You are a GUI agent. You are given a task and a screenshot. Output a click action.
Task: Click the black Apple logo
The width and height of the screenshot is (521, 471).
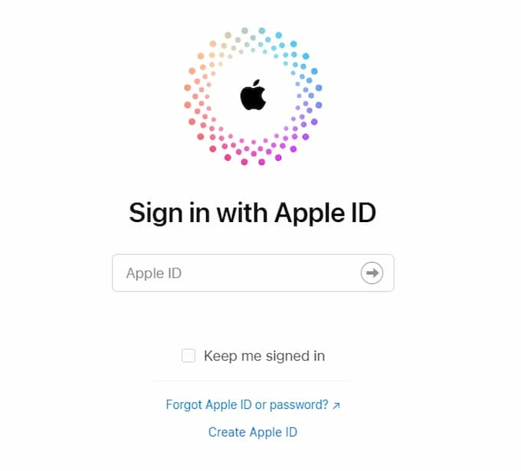pyautogui.click(x=253, y=95)
